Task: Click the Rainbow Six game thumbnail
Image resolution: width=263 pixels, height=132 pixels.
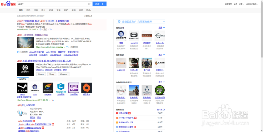Action: tap(134, 63)
